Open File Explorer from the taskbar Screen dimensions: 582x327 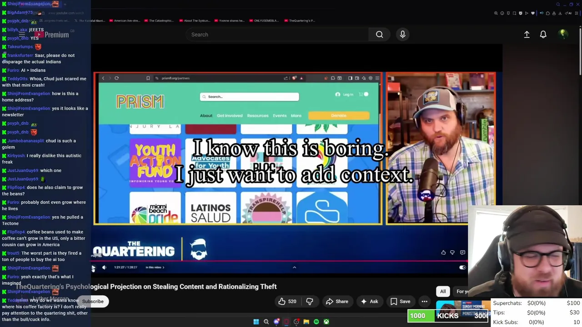tap(306, 322)
